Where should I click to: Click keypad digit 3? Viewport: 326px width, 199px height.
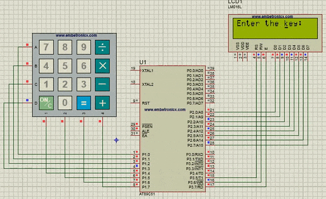[84, 84]
